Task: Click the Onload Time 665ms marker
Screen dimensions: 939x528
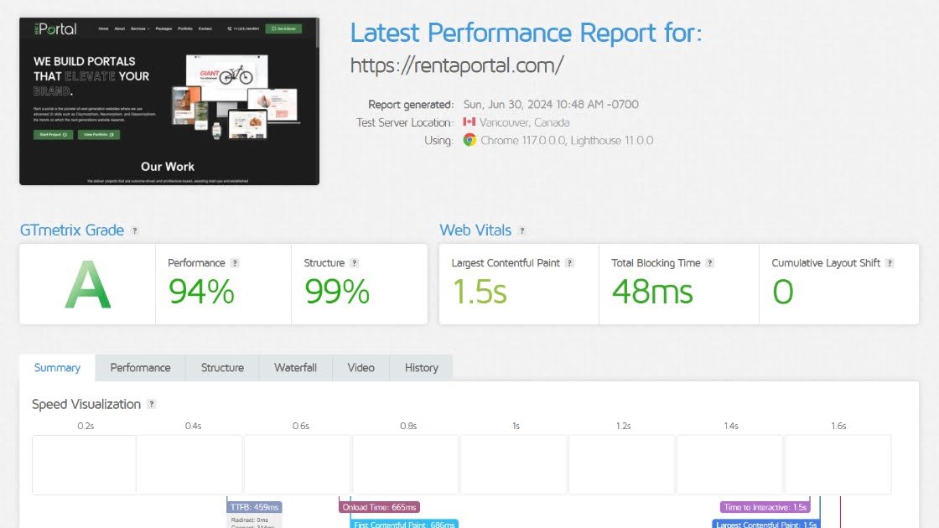Action: [379, 507]
